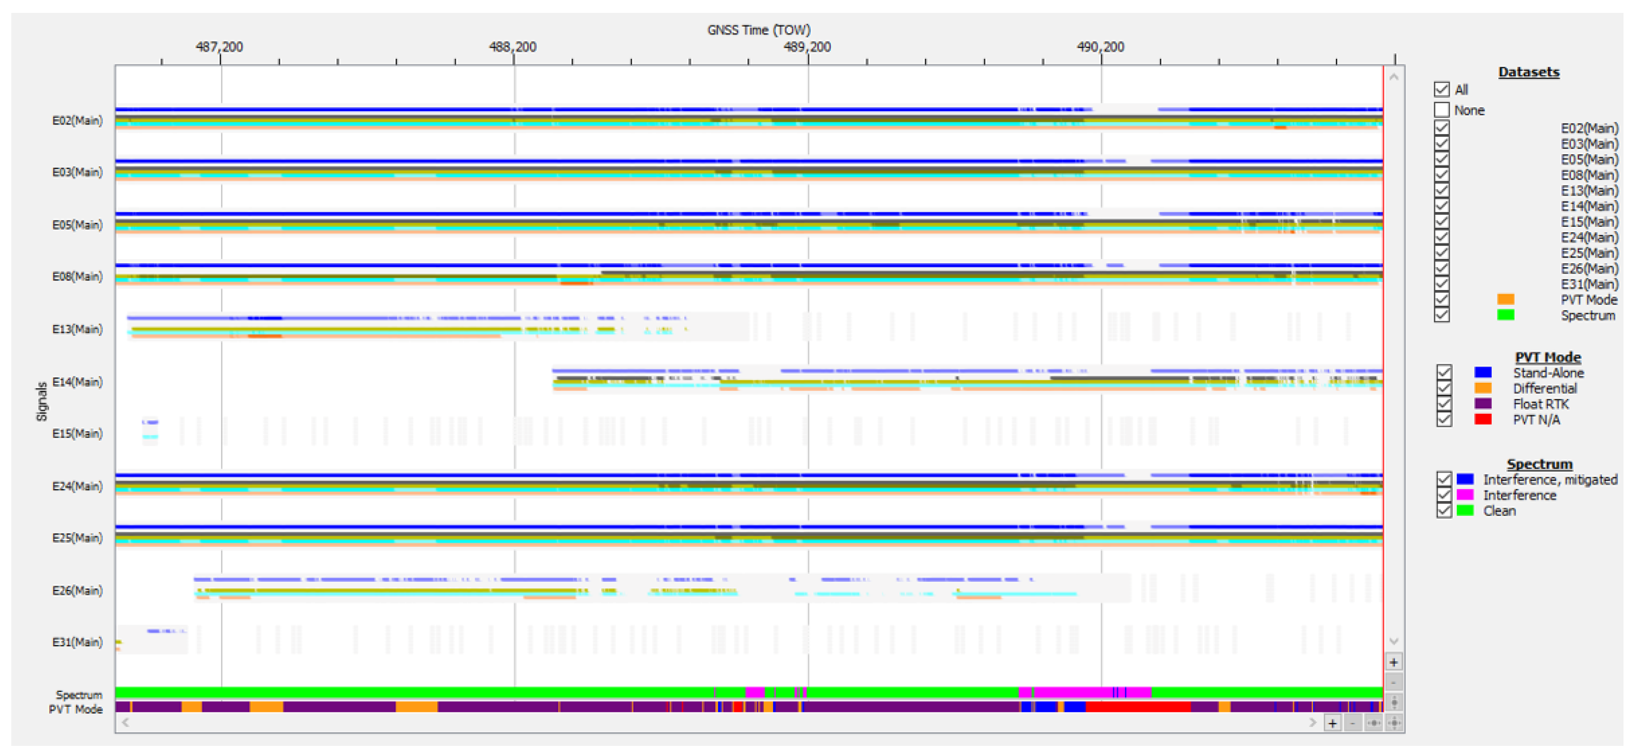Click the horizontal zoom in plus button
1636x756 pixels.
1332,722
